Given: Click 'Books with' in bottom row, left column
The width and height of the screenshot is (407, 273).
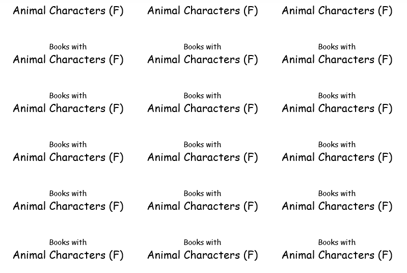Looking at the screenshot, I should pos(68,242).
